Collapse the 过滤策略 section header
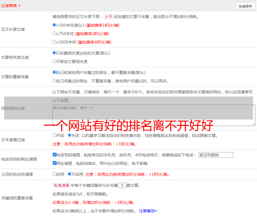Viewport: 257px width, 216px height. pos(11,6)
